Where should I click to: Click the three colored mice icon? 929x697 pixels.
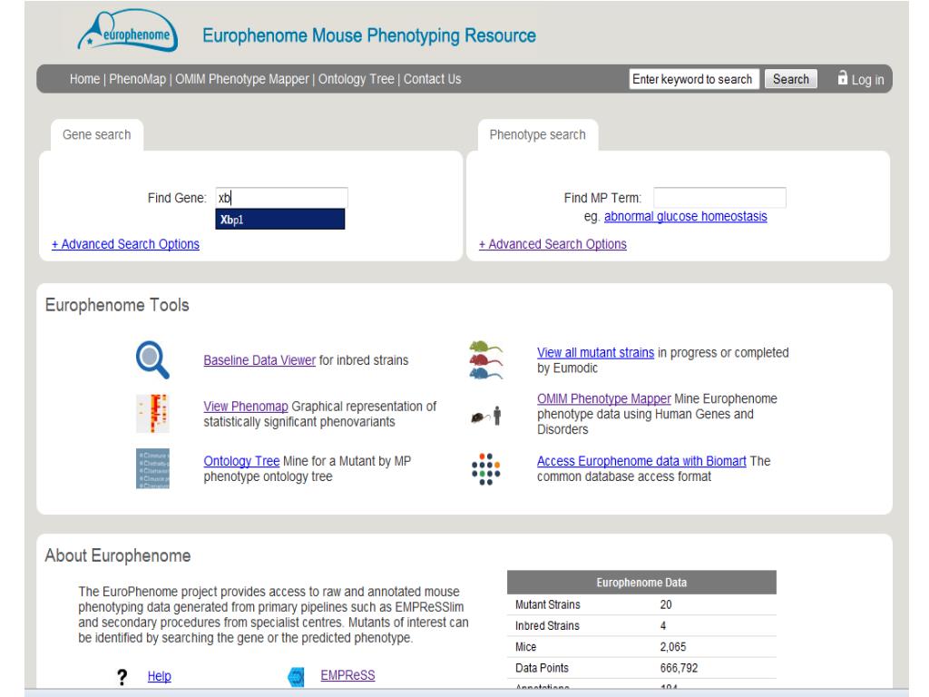tap(486, 359)
